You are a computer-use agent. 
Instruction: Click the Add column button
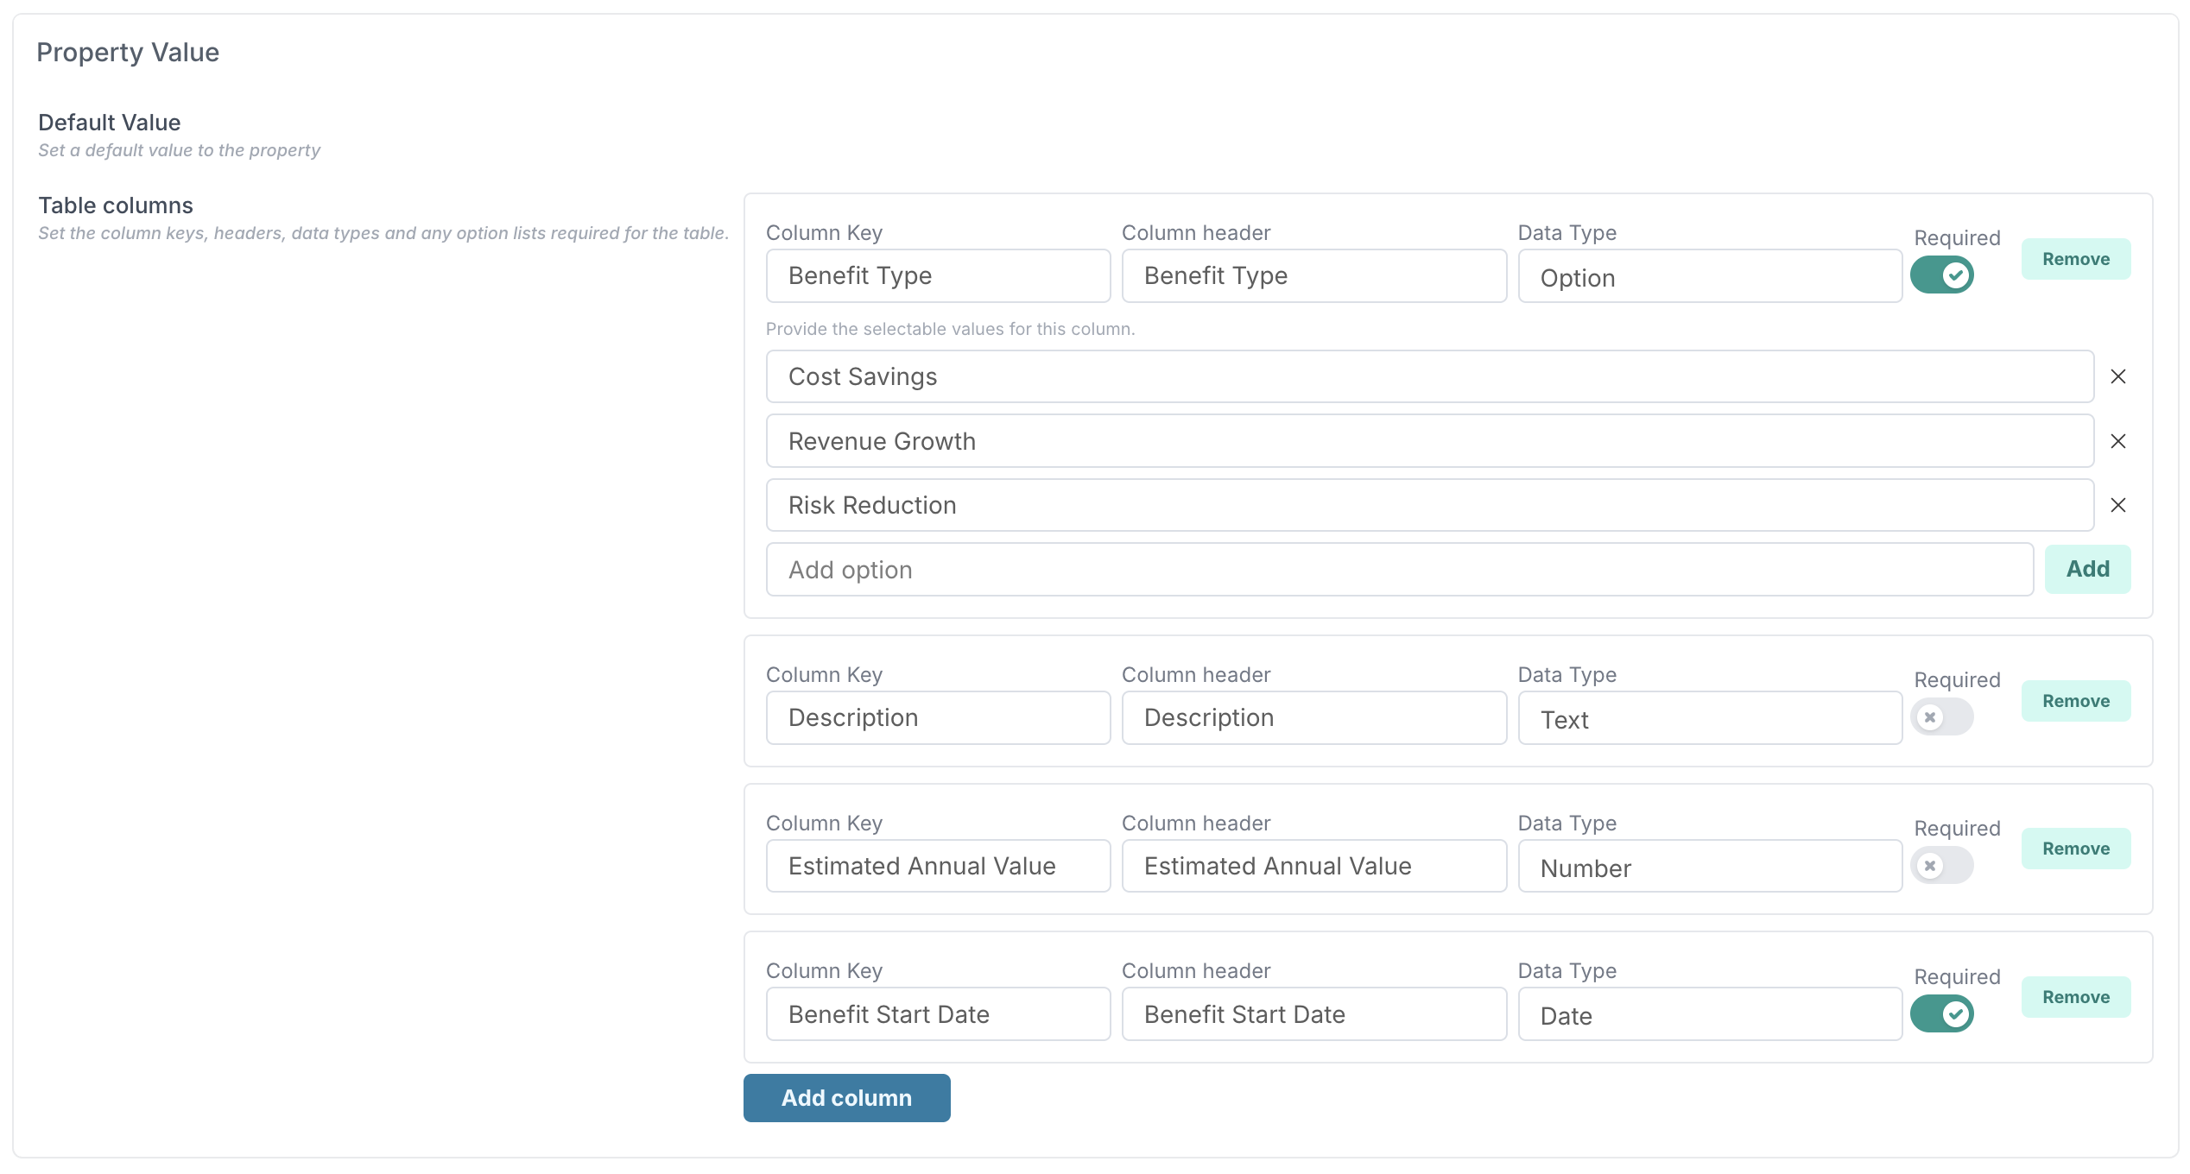846,1098
